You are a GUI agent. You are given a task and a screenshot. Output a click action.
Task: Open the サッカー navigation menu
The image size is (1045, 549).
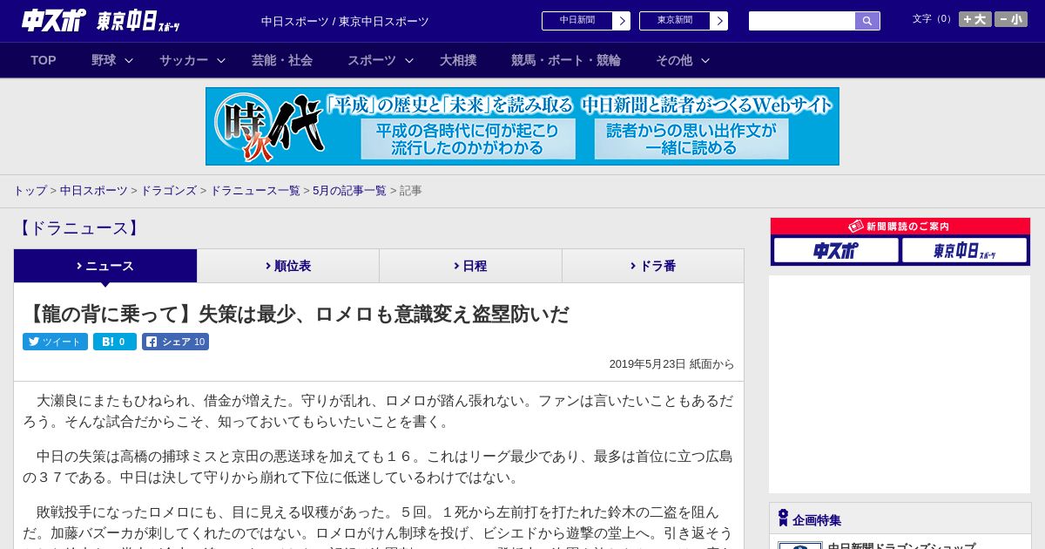point(184,60)
